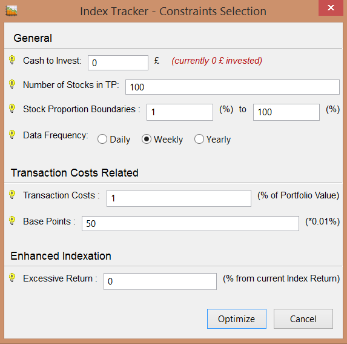
Task: Select the Daily data frequency option
Action: (102, 139)
